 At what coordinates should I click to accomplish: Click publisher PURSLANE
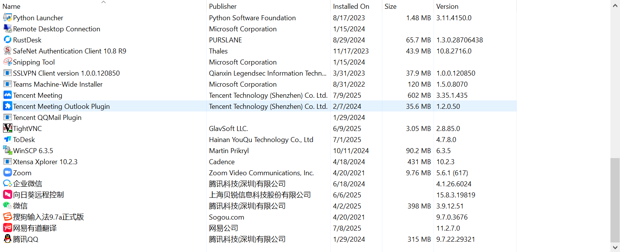(x=225, y=40)
